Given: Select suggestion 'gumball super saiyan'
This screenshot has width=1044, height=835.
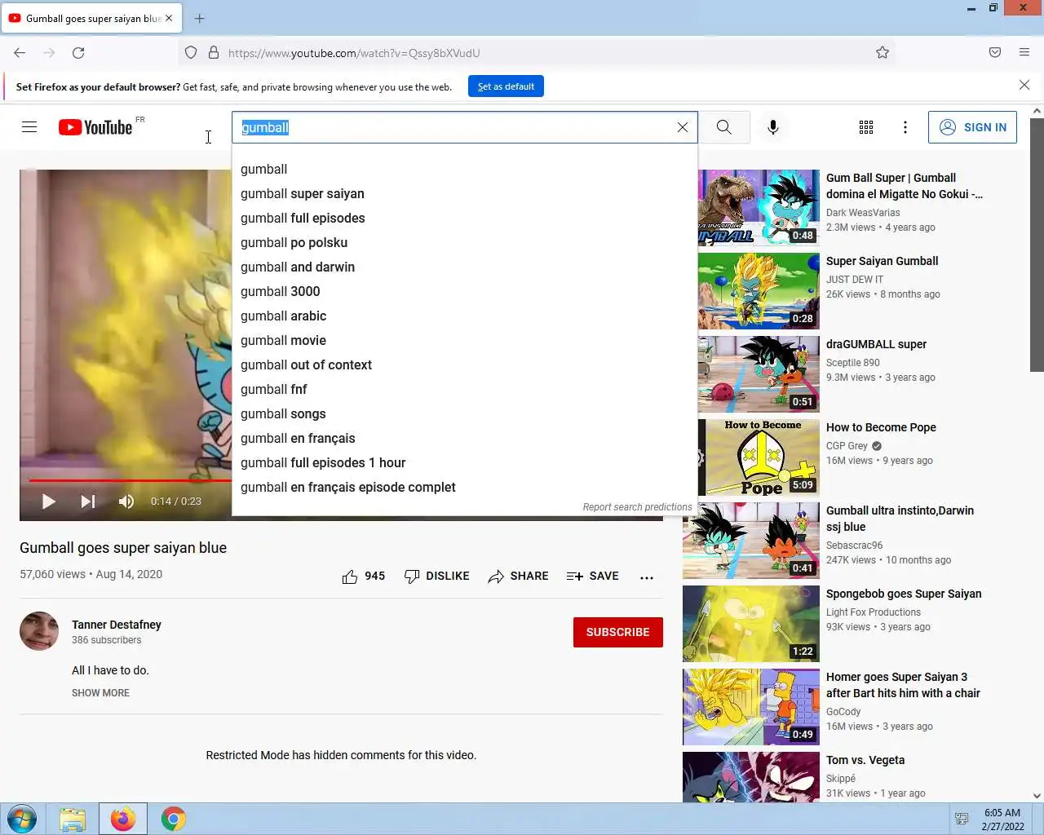Looking at the screenshot, I should 465,194.
